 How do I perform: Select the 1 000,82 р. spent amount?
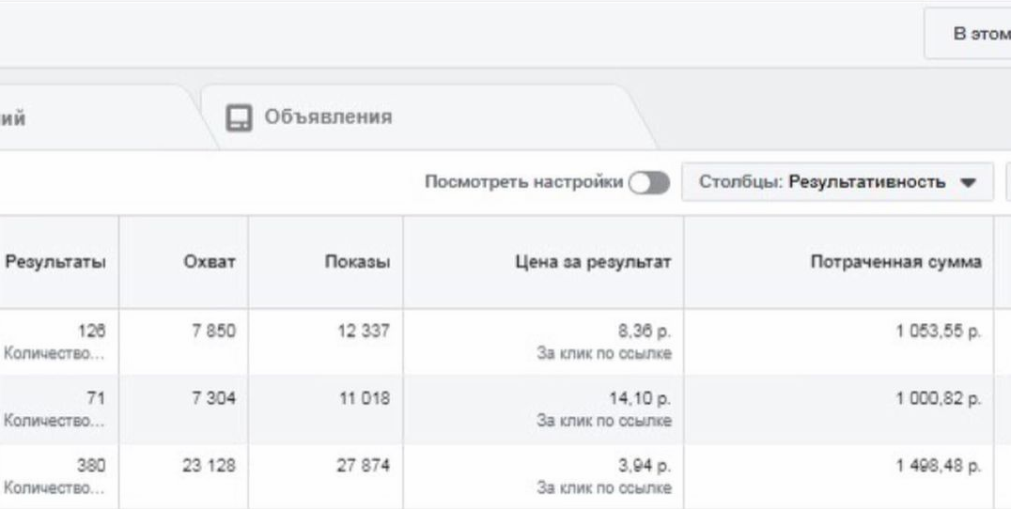coord(939,399)
